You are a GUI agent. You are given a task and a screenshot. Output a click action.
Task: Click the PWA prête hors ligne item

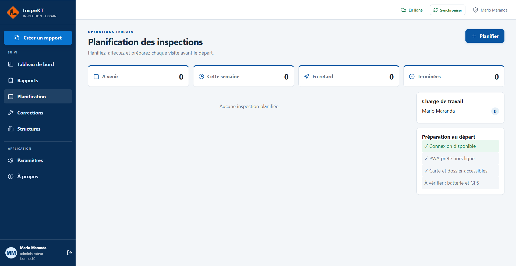(460, 159)
